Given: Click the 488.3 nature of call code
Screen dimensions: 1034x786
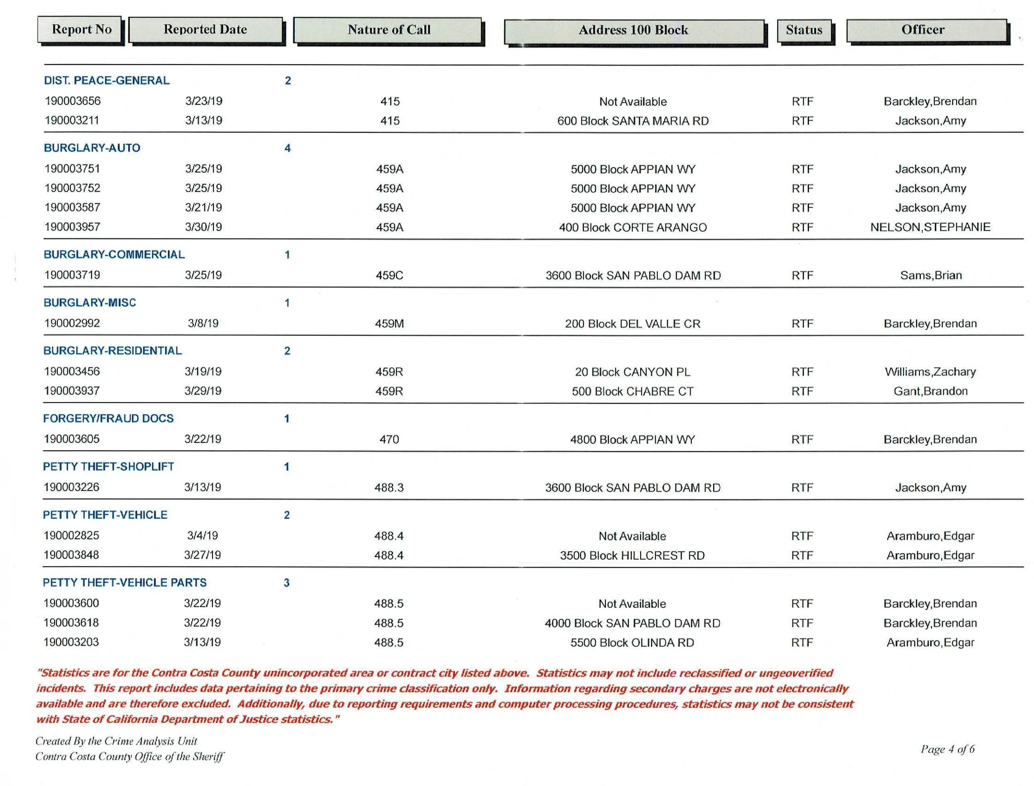Looking at the screenshot, I should coord(389,488).
